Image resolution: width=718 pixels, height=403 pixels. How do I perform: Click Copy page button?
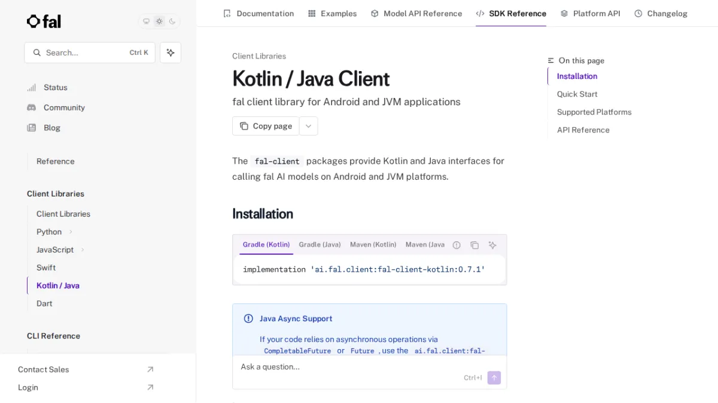pyautogui.click(x=266, y=126)
